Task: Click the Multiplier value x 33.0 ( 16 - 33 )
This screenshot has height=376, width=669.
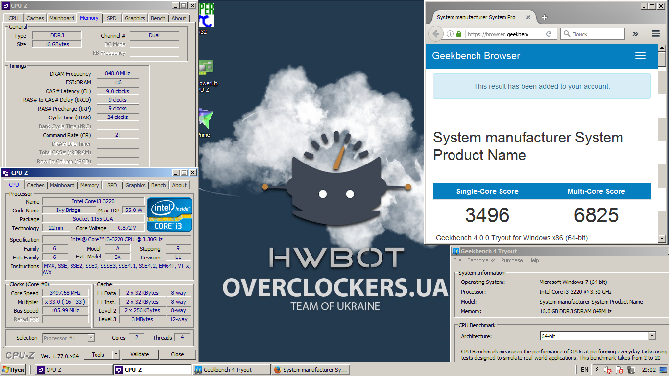Action: tap(65, 302)
